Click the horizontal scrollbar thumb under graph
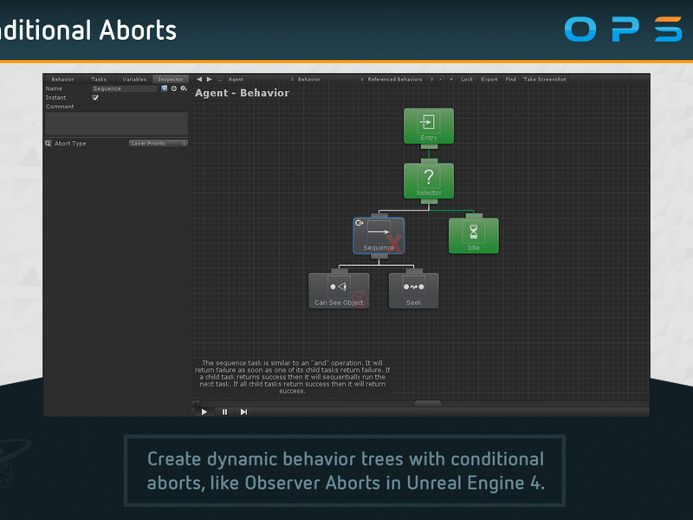Screen dimensions: 693x520 (x=427, y=403)
